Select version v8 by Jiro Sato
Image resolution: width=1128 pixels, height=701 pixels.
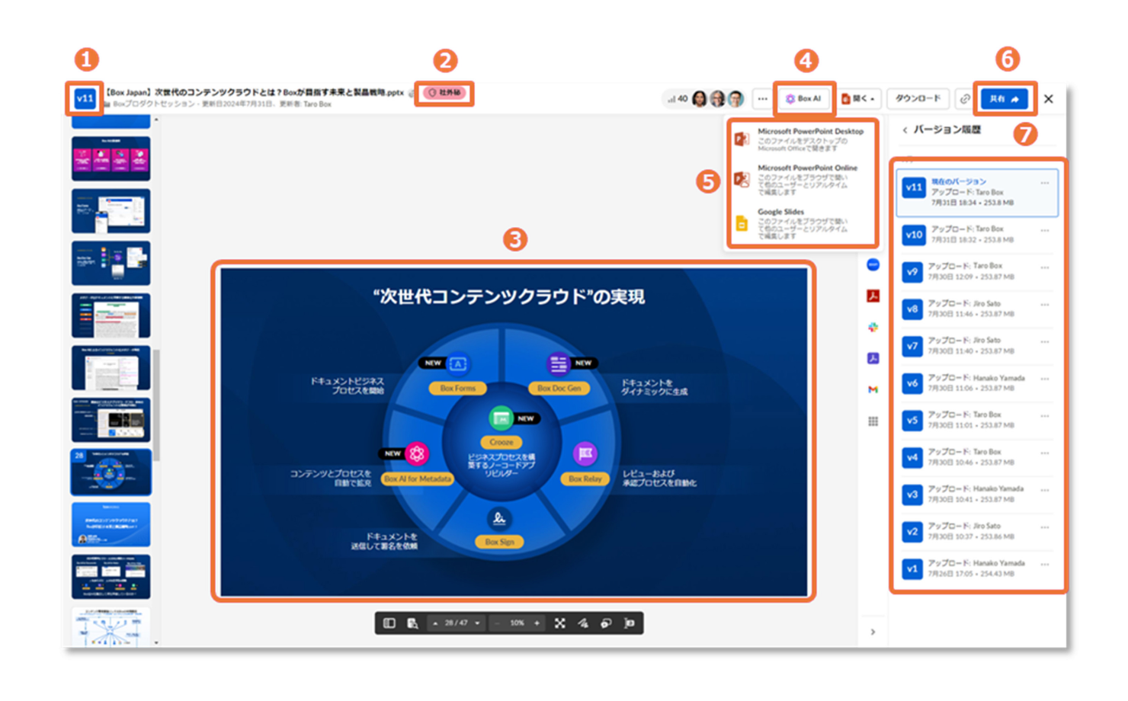tap(978, 309)
